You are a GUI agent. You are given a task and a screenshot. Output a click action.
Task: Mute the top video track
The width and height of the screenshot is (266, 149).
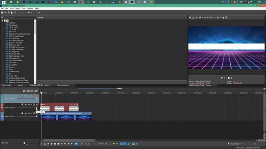34,96
